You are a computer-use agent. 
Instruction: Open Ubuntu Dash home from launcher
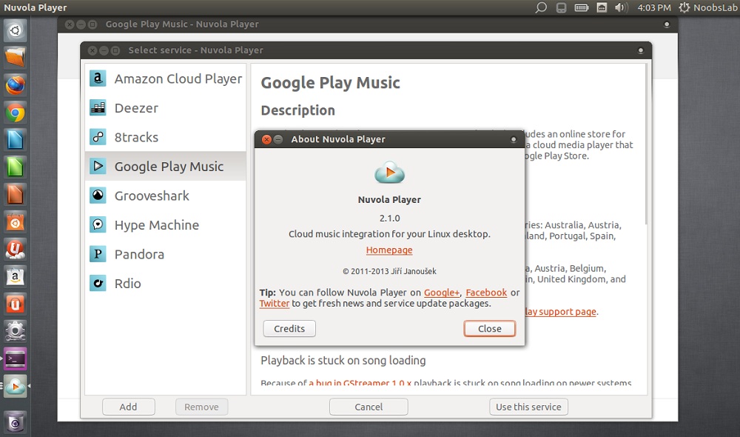(x=15, y=30)
